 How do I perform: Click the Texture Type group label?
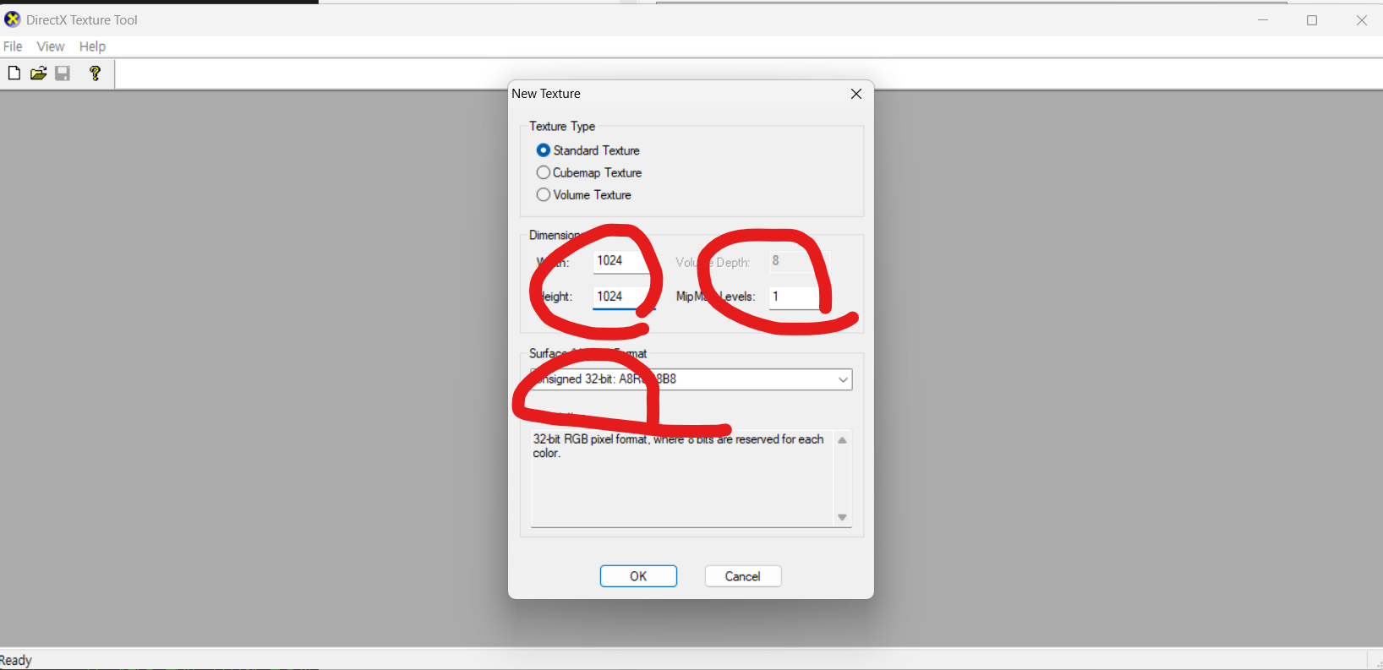pos(562,126)
